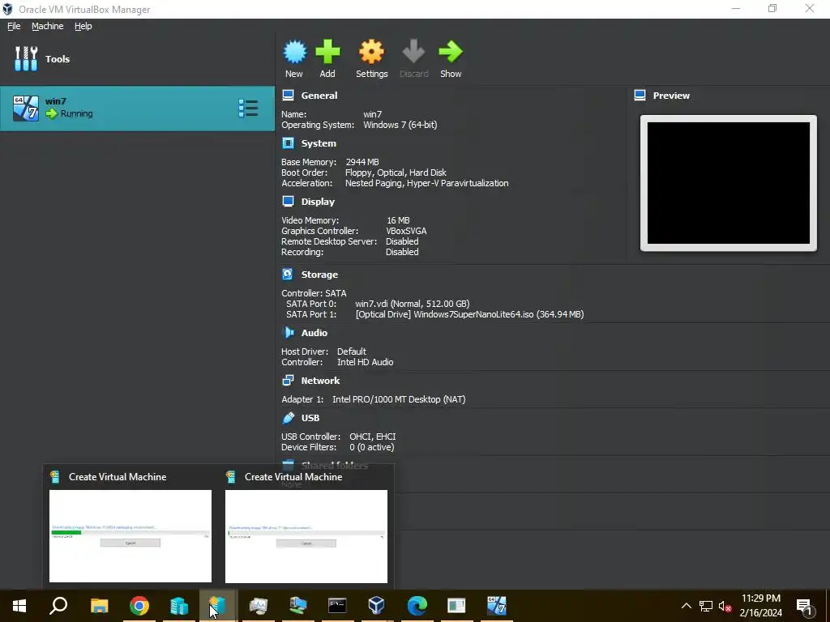
Task: Click the System section heading
Action: pos(319,143)
